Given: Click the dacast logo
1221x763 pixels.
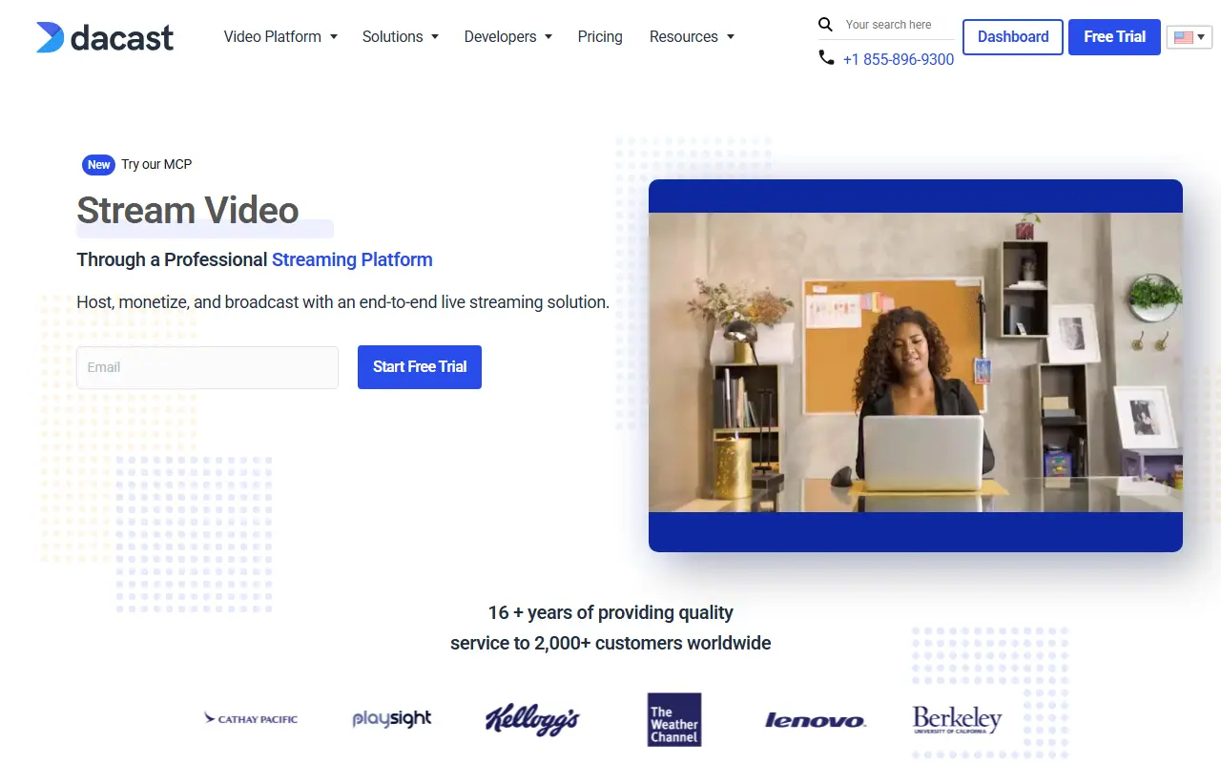Looking at the screenshot, I should pos(105,37).
